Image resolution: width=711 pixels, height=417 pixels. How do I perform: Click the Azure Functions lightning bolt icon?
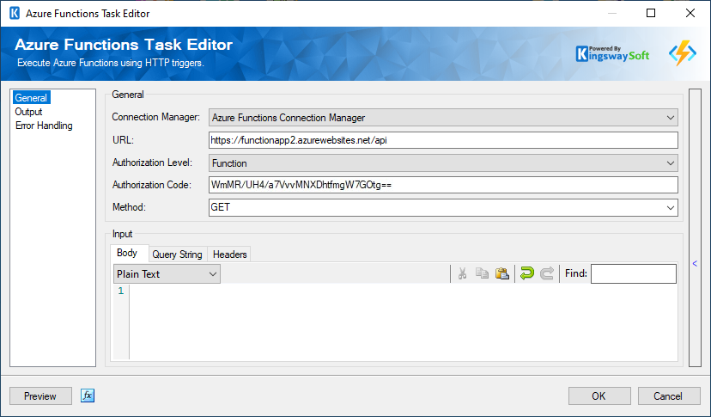(683, 53)
